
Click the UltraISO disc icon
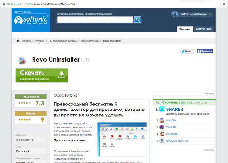(x=162, y=120)
